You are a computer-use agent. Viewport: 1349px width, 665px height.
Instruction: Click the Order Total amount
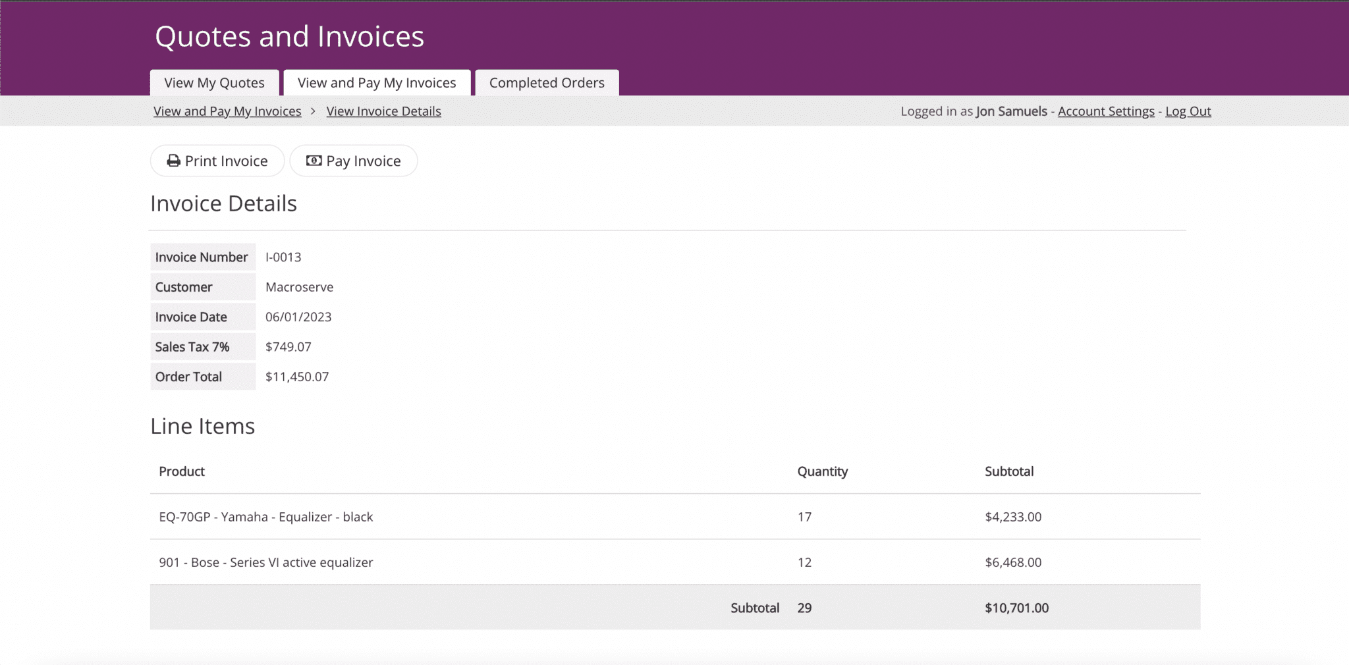click(298, 376)
